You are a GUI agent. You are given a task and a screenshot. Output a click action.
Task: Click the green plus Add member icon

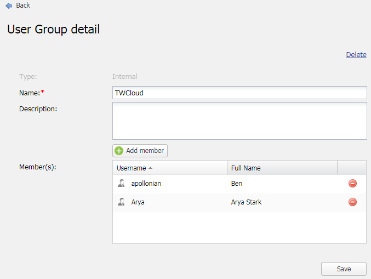pyautogui.click(x=119, y=151)
